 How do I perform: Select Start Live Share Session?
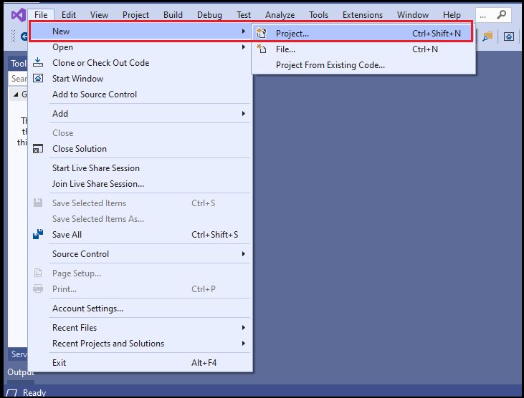[140, 168]
